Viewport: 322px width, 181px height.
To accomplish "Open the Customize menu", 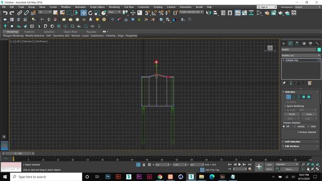I will [x=143, y=7].
